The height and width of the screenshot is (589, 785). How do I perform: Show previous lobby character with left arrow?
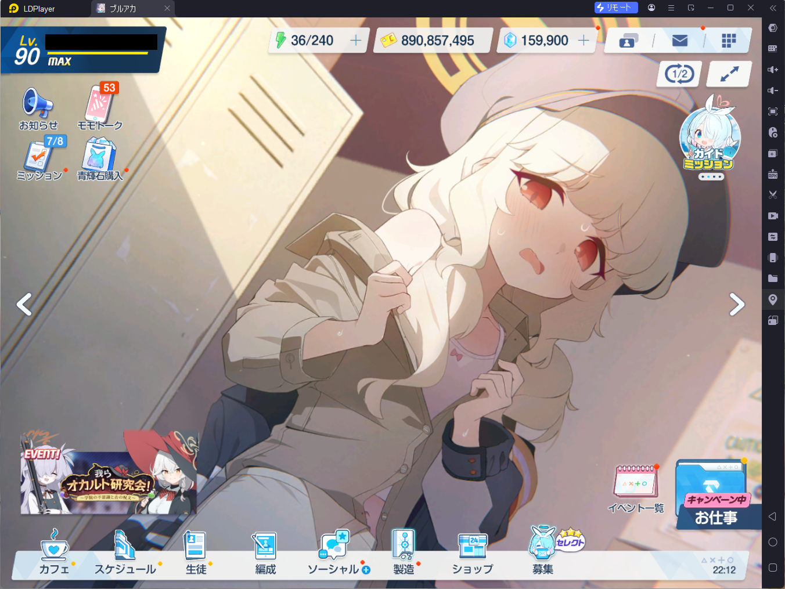(x=24, y=304)
